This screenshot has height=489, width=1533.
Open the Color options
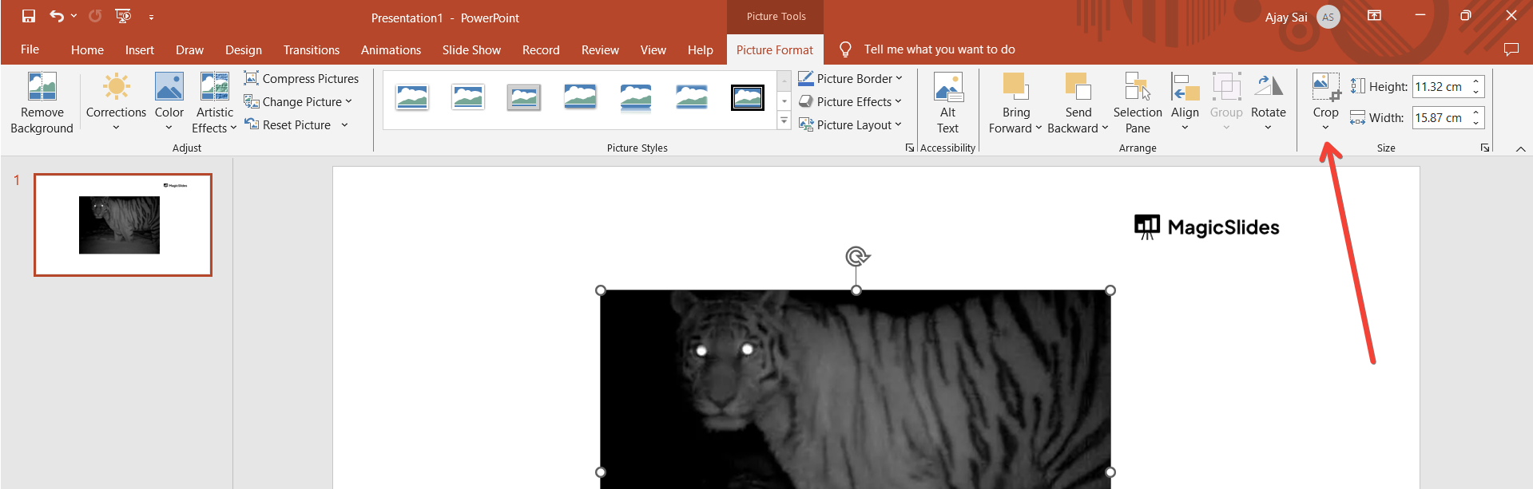point(169,103)
